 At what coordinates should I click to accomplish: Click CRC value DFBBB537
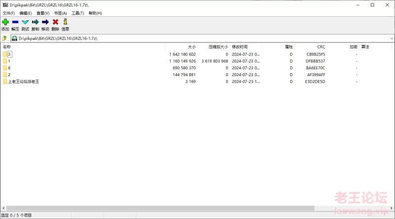tap(316, 61)
